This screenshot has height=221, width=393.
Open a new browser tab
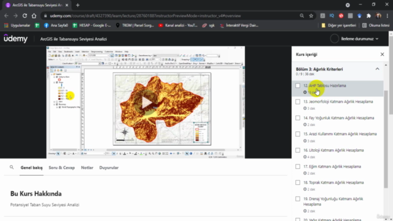click(x=78, y=5)
